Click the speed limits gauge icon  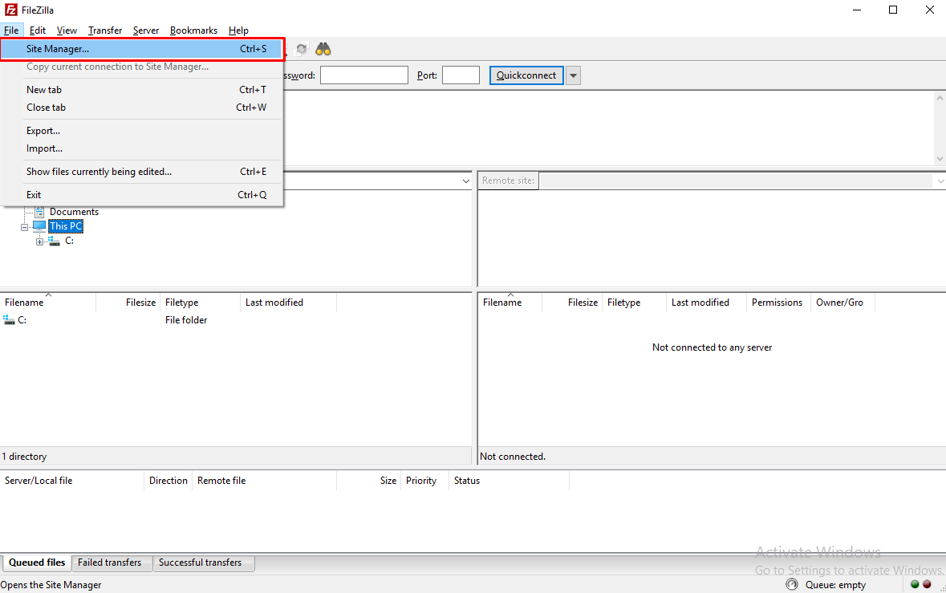792,584
